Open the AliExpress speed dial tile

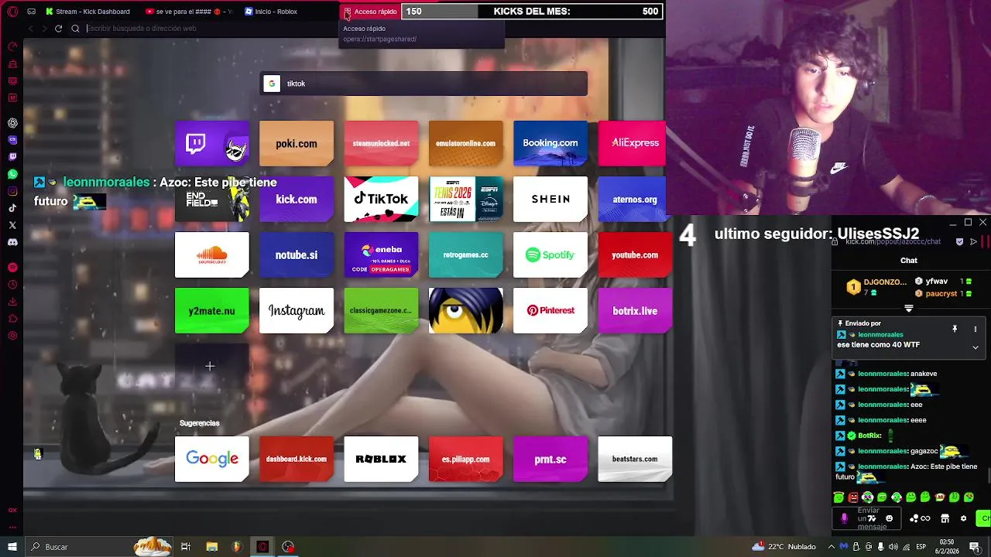point(632,143)
